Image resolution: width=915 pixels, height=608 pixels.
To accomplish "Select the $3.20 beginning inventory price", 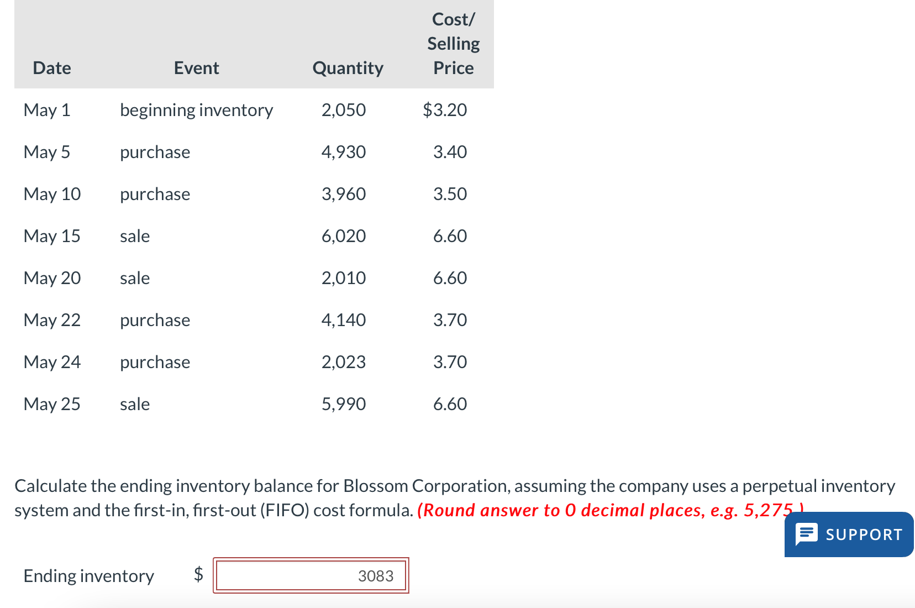I will 445,110.
